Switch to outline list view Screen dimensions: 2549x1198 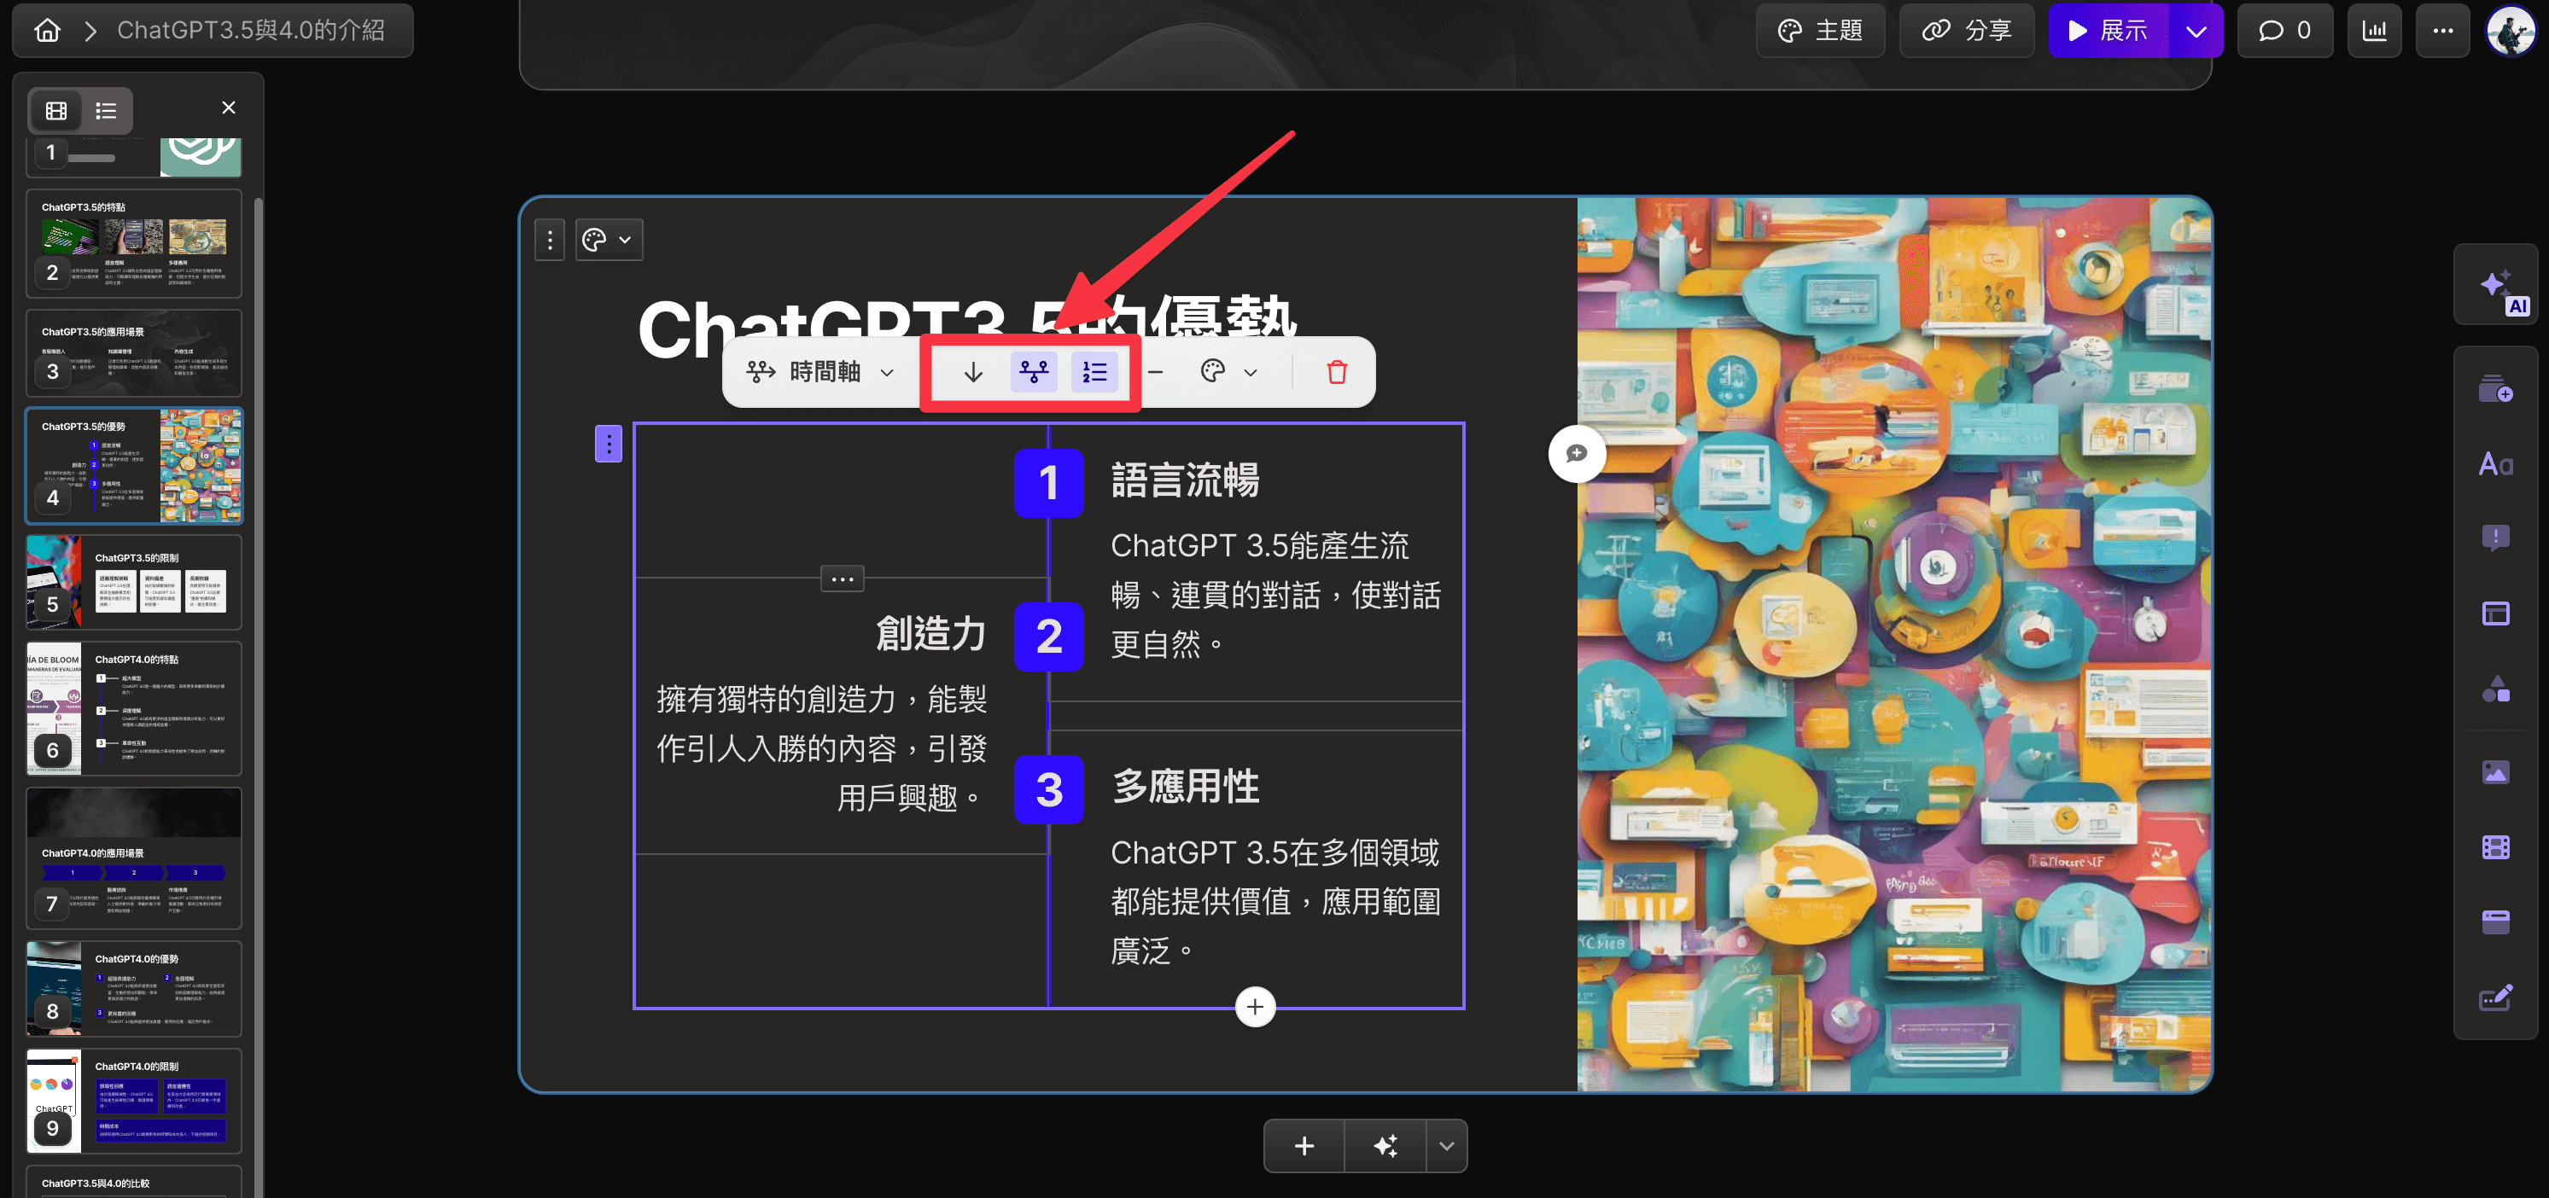tap(106, 110)
